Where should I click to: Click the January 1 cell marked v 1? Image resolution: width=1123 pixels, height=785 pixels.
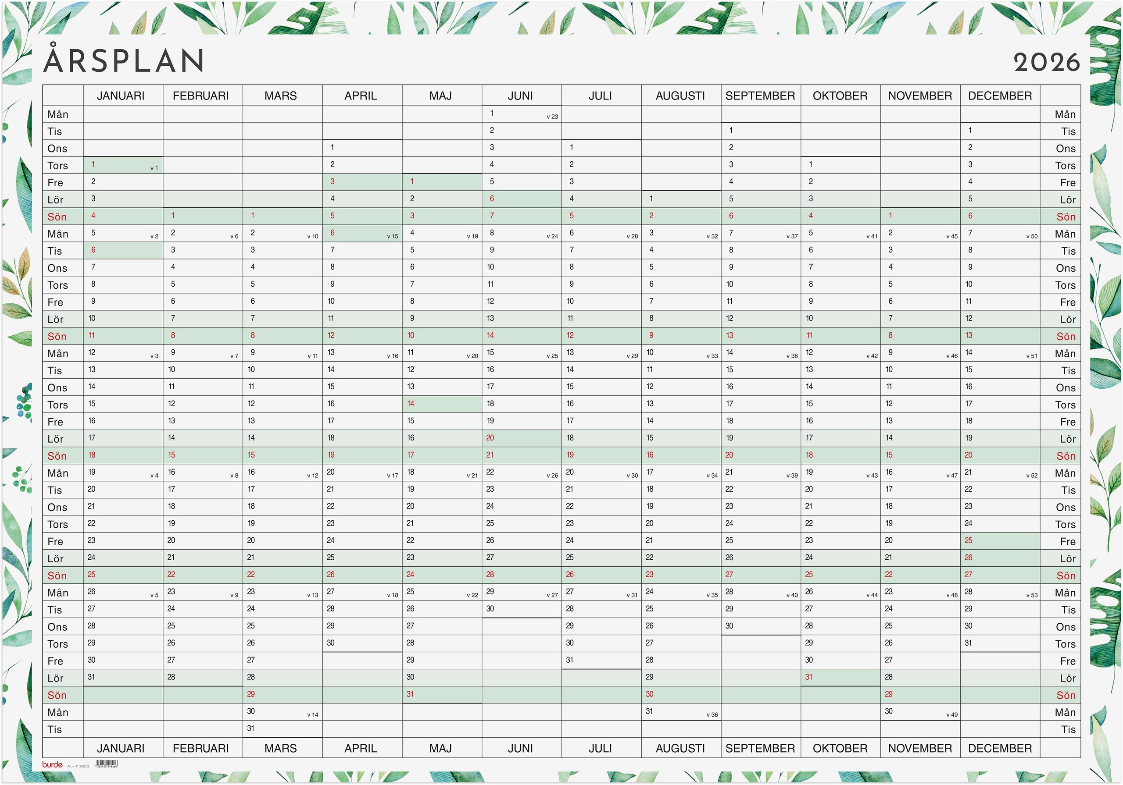122,165
